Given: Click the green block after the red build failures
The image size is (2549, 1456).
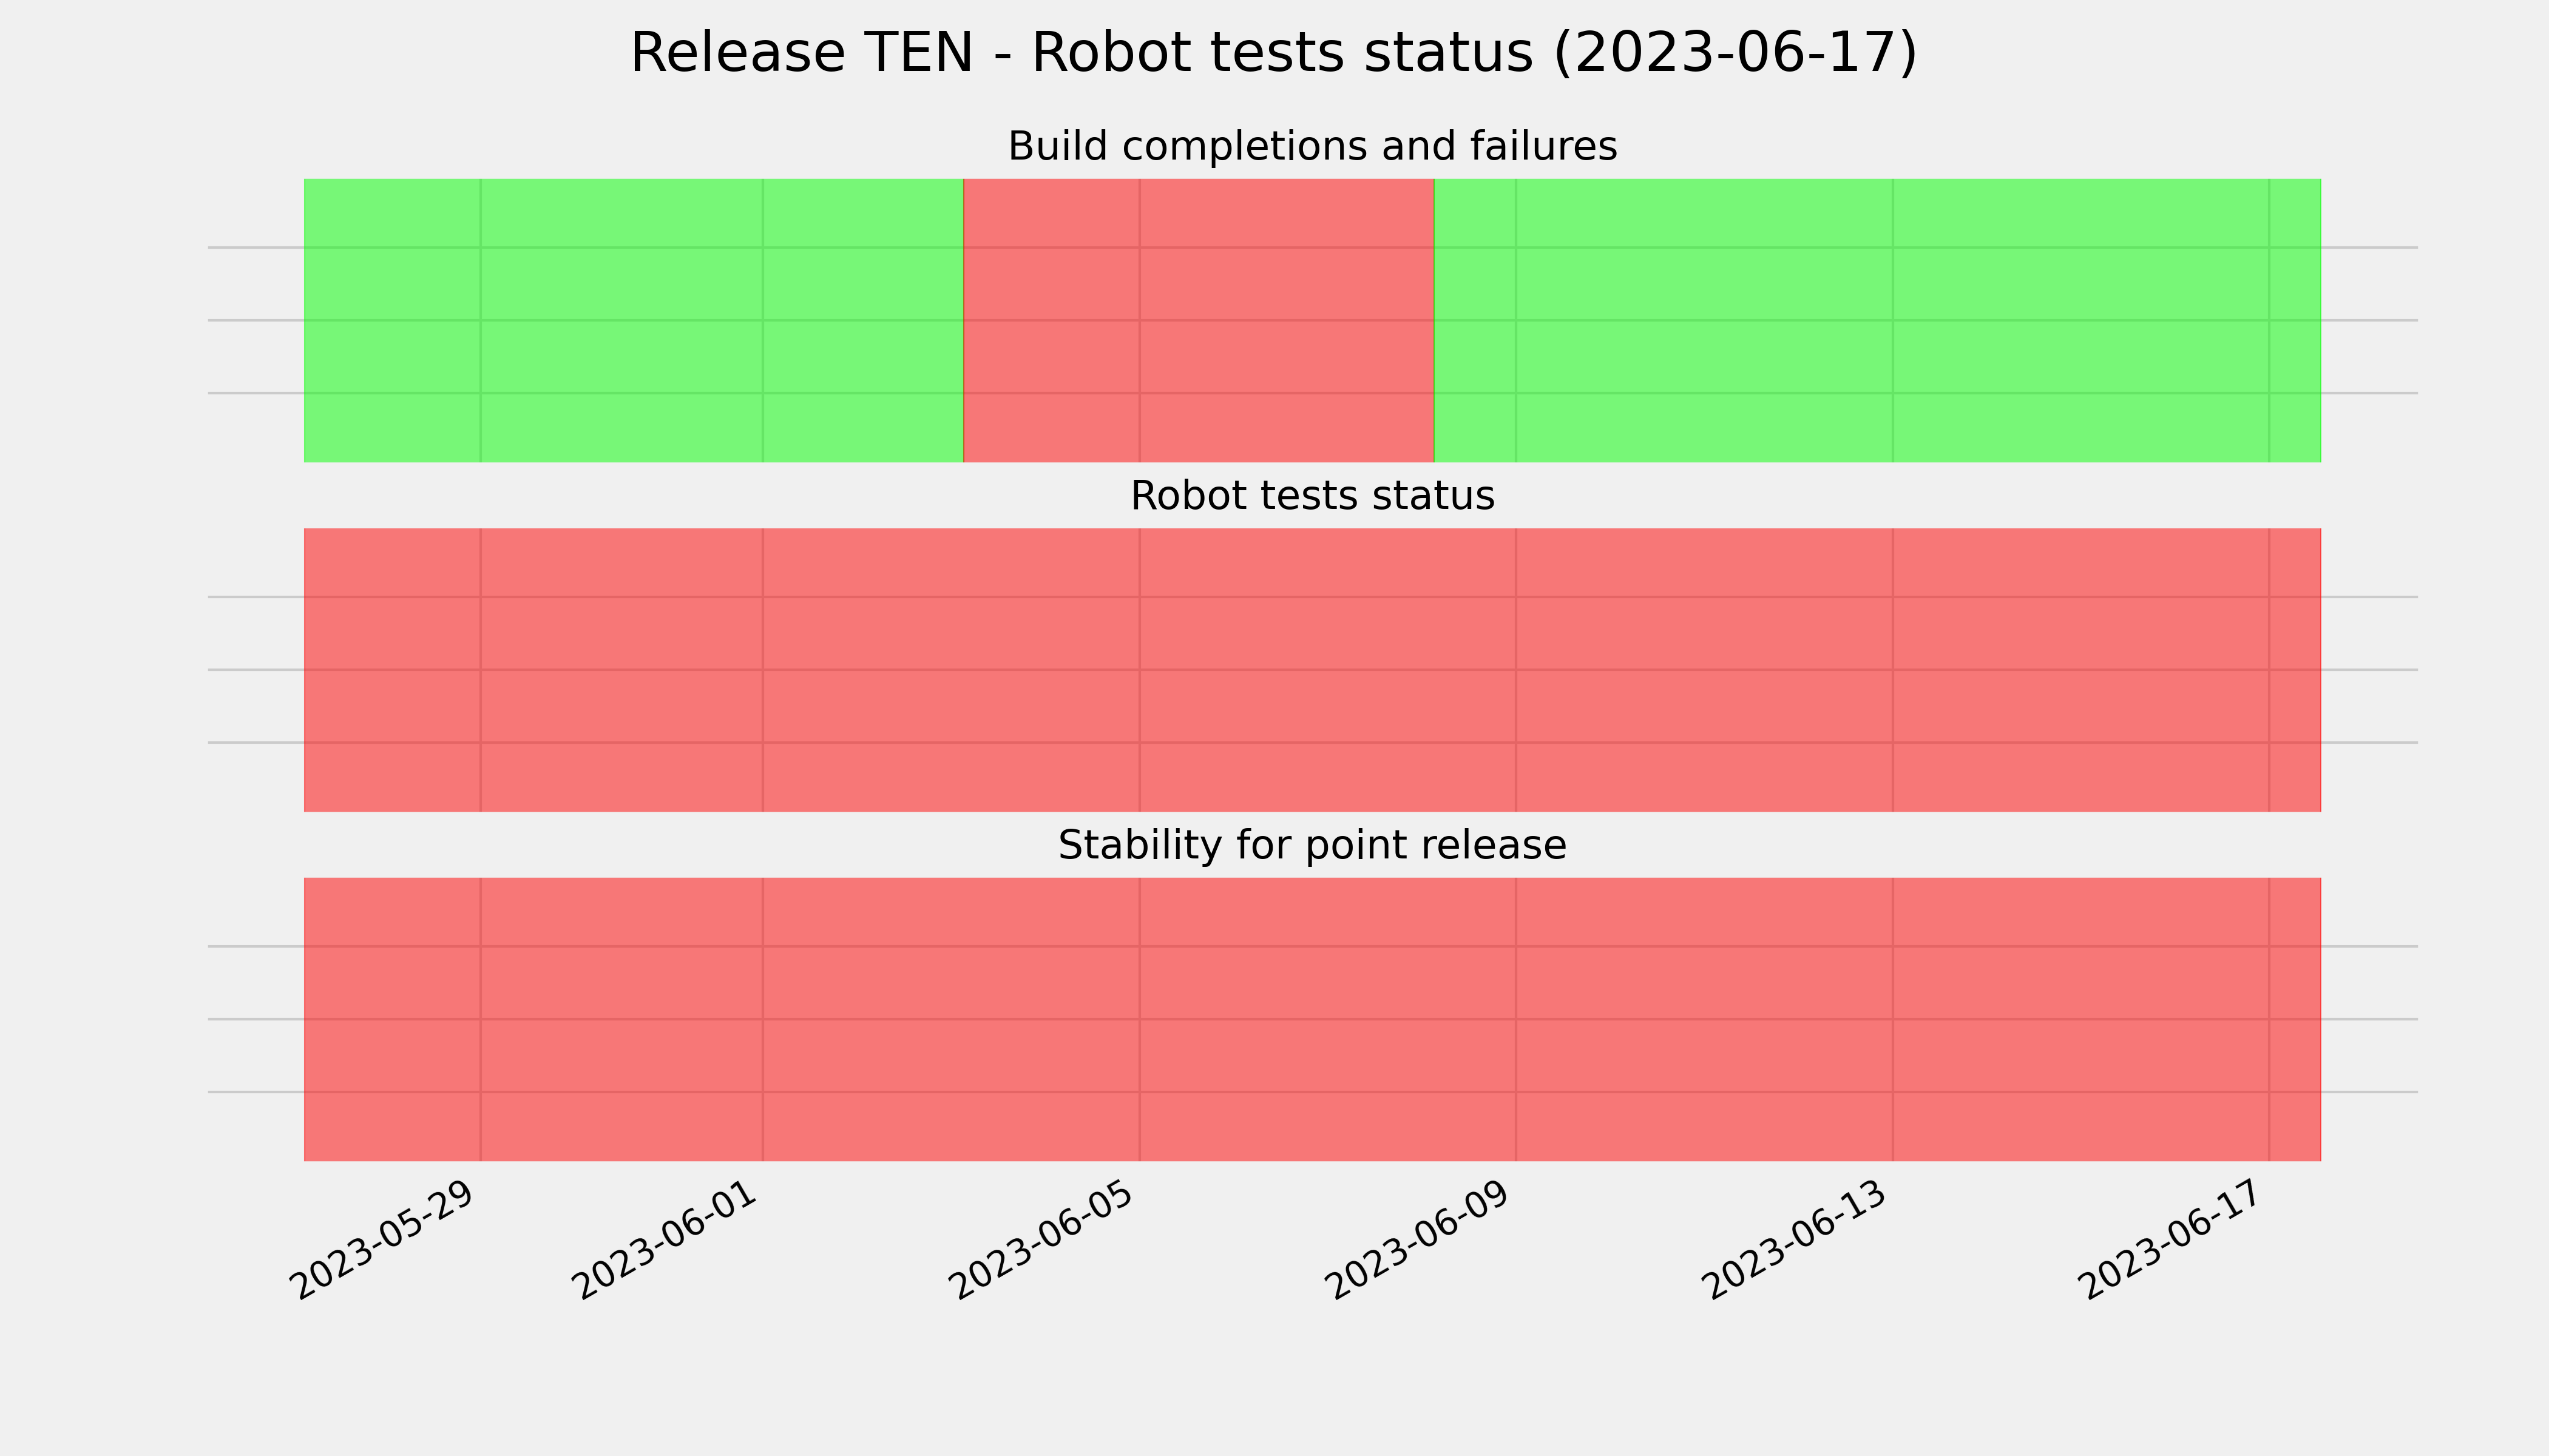Looking at the screenshot, I should pos(1878,320).
